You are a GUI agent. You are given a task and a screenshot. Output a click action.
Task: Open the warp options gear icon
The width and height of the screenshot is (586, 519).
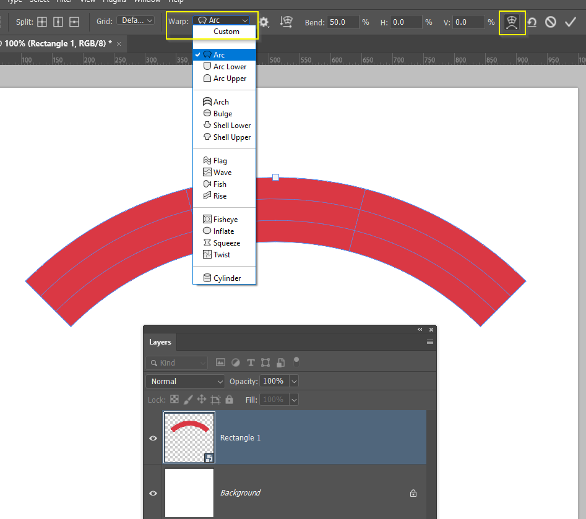[265, 22]
